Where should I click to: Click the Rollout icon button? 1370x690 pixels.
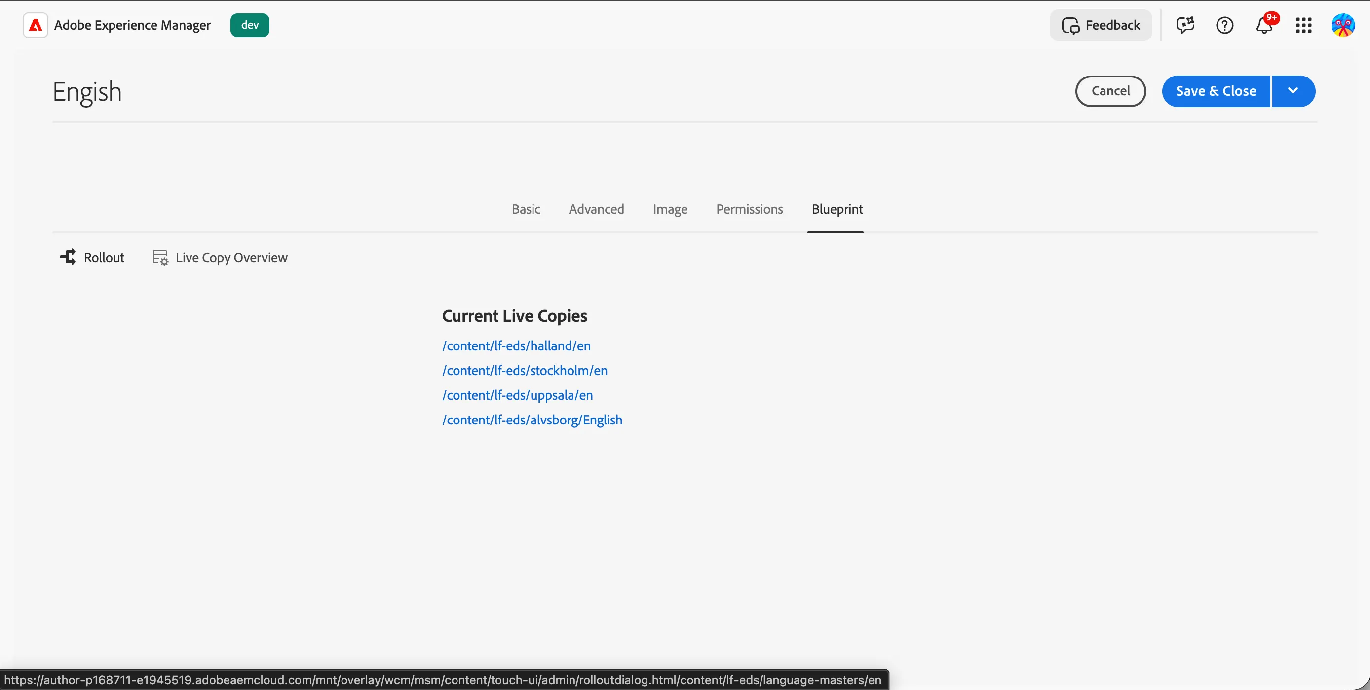tap(92, 258)
